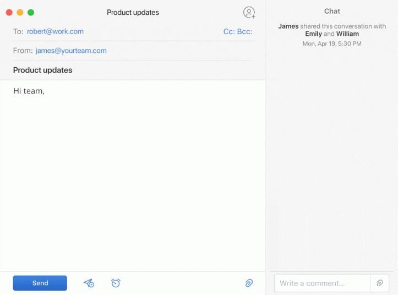Minimize the window with the yellow button
This screenshot has height=295, width=398.
[20, 12]
